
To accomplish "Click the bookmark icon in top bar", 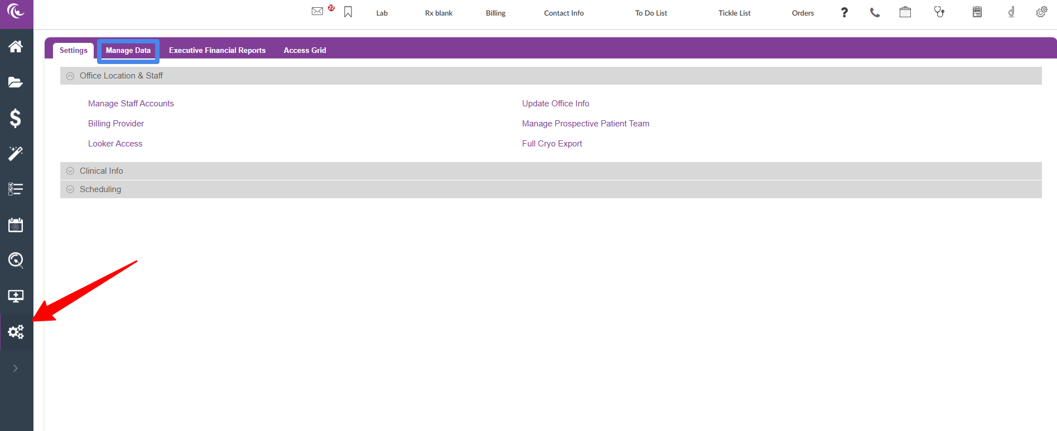I will click(348, 12).
